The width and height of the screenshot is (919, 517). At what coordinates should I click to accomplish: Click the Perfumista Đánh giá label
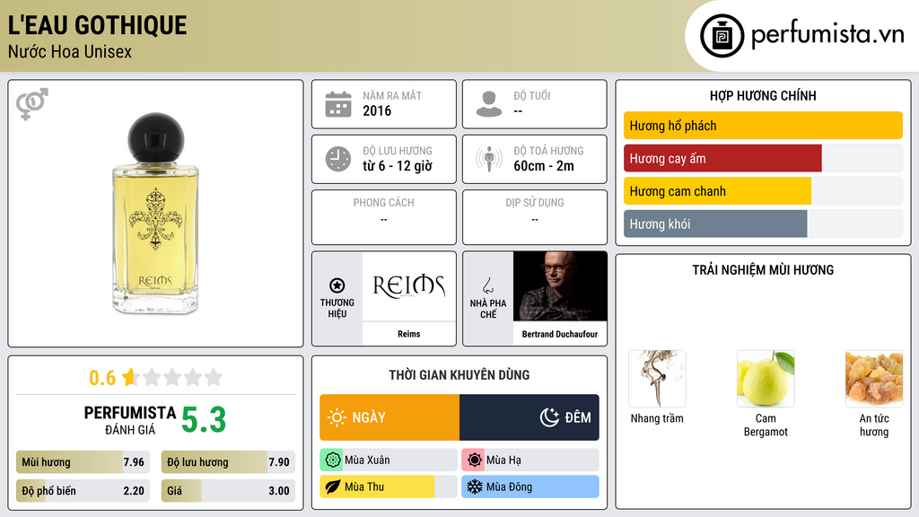click(x=129, y=420)
